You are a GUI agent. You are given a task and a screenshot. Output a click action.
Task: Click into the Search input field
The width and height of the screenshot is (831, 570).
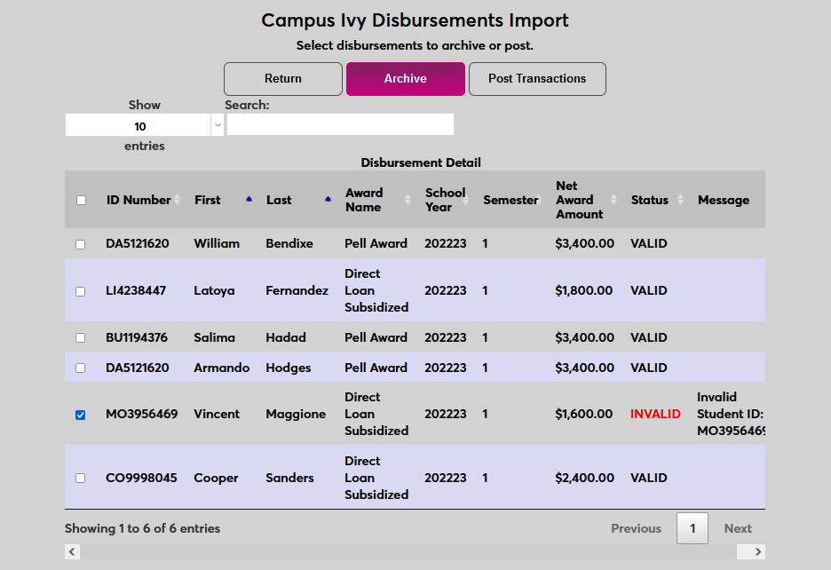point(340,125)
